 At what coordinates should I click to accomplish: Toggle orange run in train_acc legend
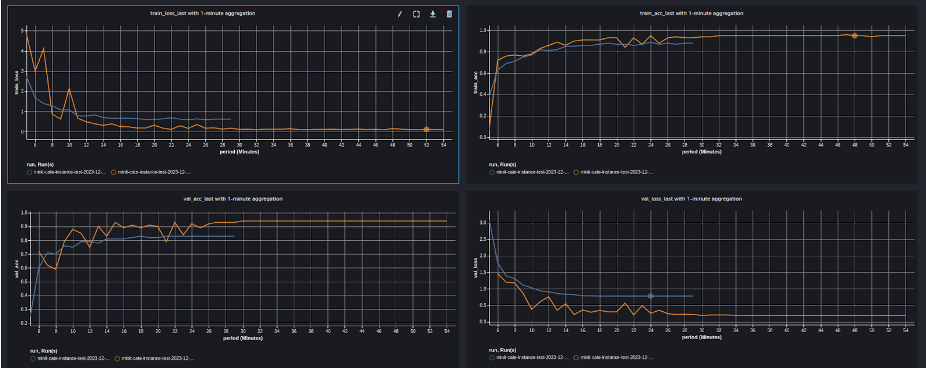point(576,172)
